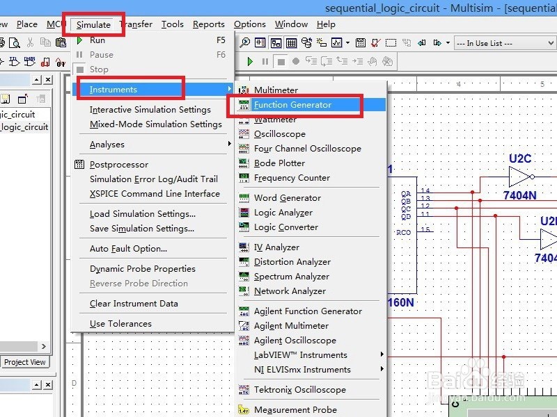Open the Grapher toolbar icon
557x417 pixels.
pyautogui.click(x=336, y=43)
